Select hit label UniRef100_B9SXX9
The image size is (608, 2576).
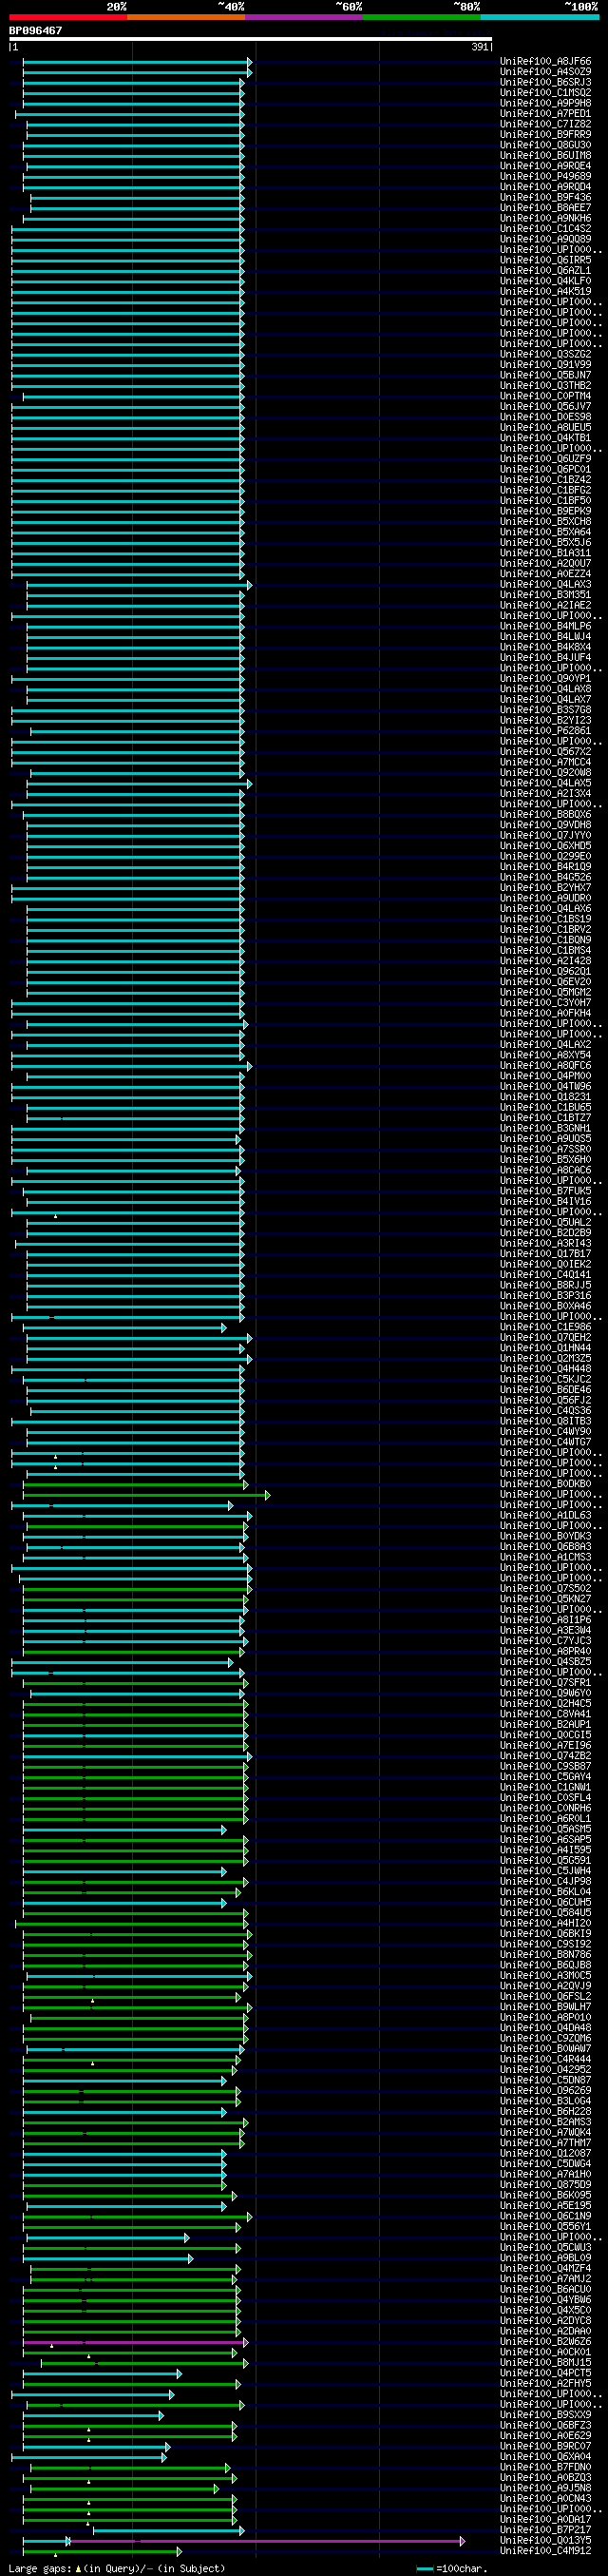545,2415
